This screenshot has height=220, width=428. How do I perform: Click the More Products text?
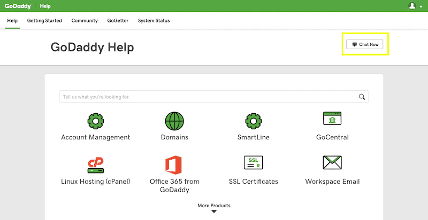[214, 206]
